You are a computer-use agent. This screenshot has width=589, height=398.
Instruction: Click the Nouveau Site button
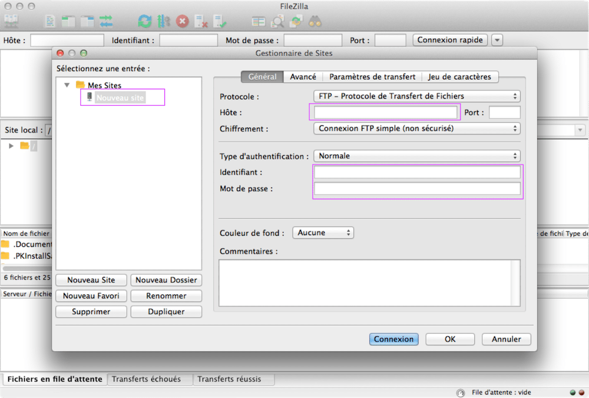click(91, 280)
